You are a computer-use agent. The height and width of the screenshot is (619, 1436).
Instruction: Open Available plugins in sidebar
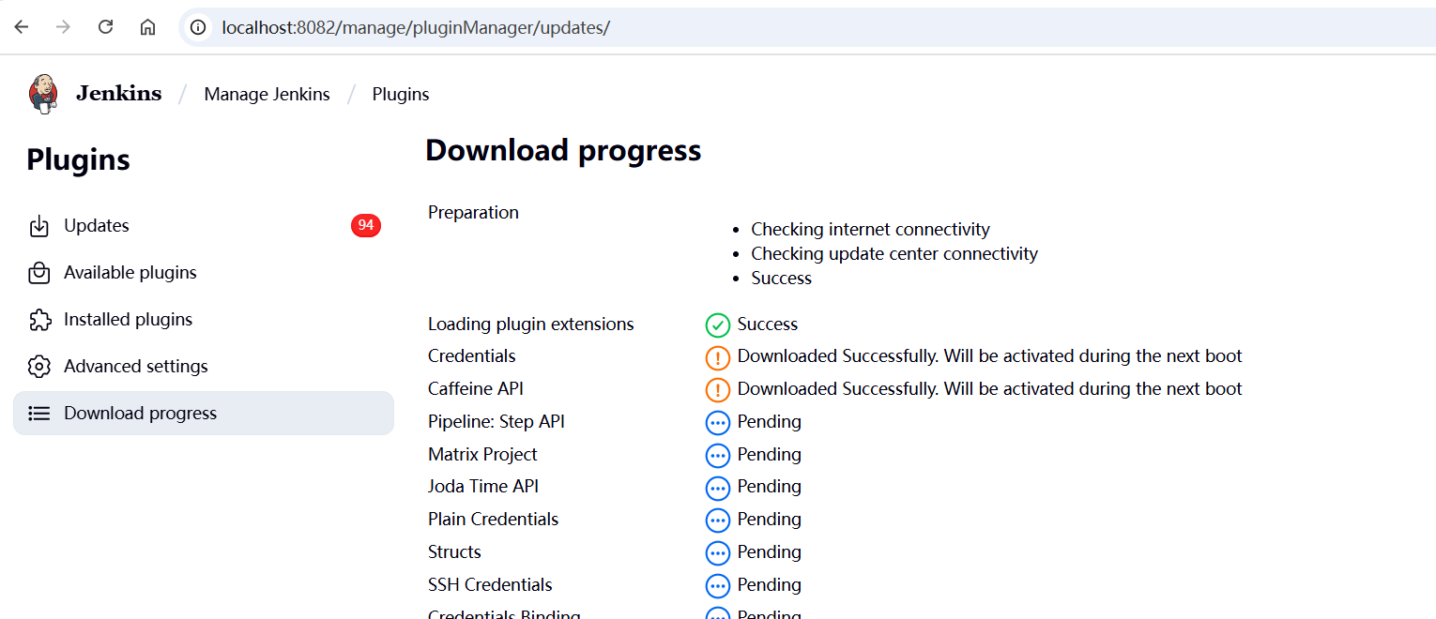click(x=204, y=273)
